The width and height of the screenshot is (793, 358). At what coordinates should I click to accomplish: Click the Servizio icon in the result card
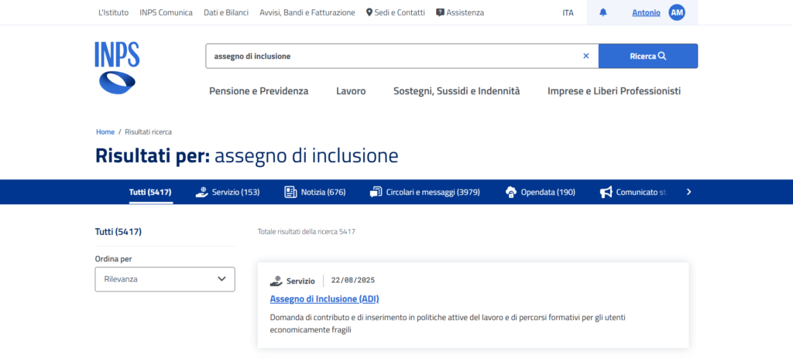(276, 281)
